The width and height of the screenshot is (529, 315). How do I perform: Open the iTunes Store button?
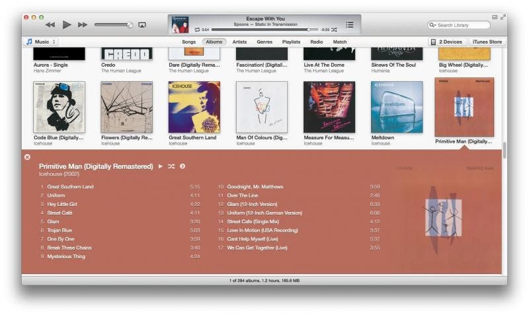(x=487, y=42)
